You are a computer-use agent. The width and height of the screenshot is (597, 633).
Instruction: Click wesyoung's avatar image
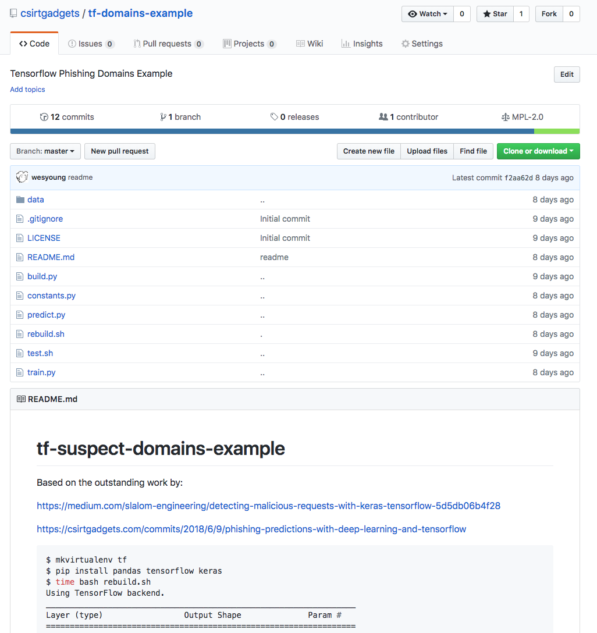[x=22, y=177]
